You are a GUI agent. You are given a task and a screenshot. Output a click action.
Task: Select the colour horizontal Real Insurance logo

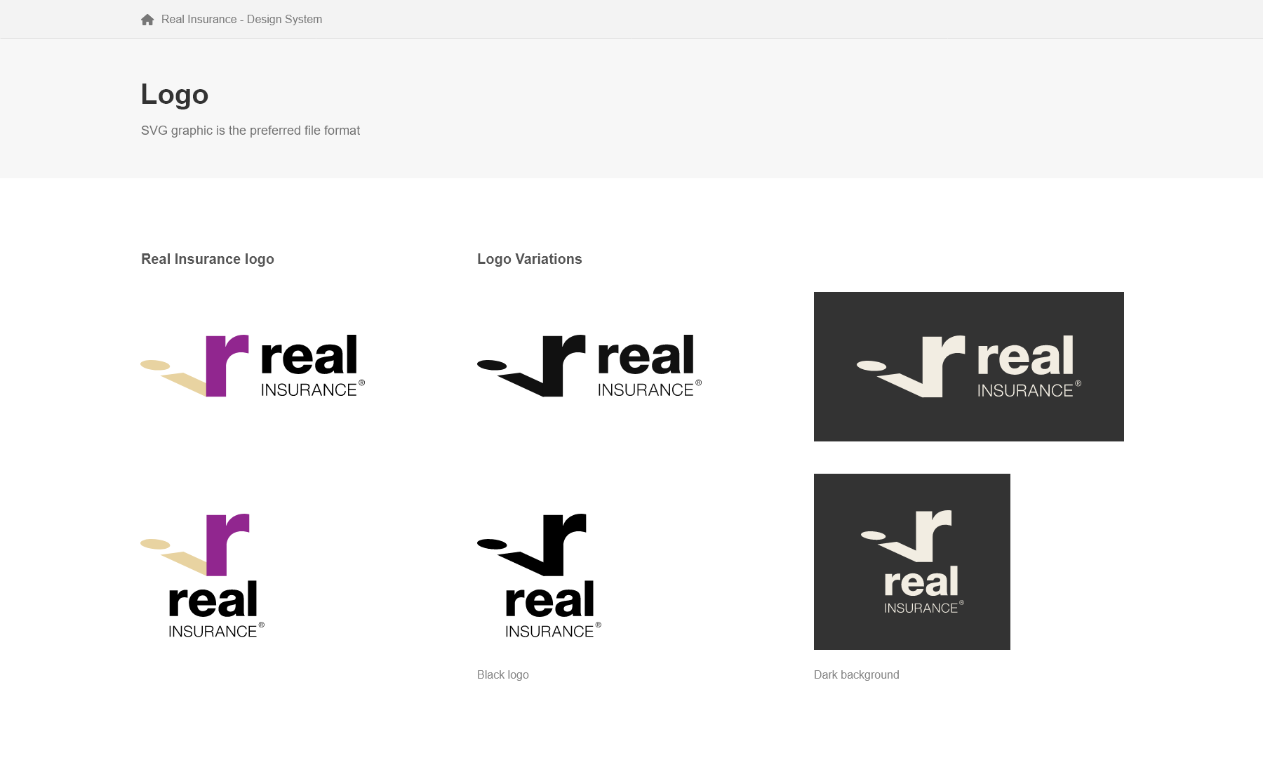(x=253, y=366)
